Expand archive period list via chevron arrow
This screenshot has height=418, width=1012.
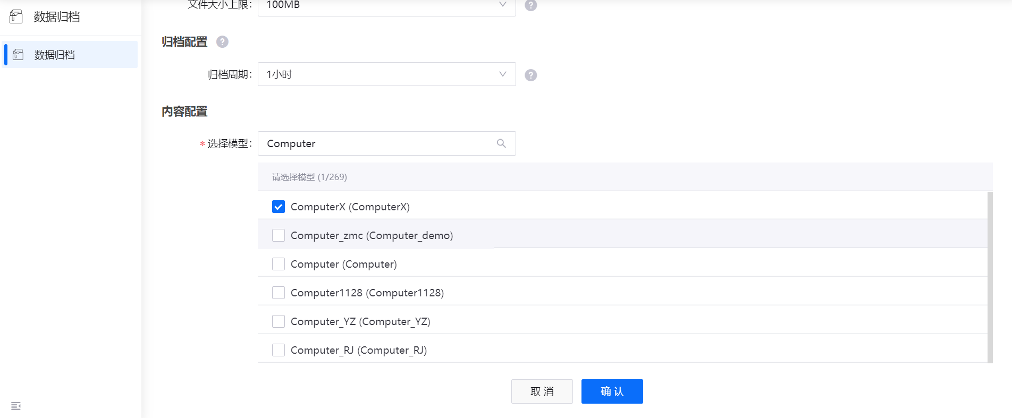(502, 74)
